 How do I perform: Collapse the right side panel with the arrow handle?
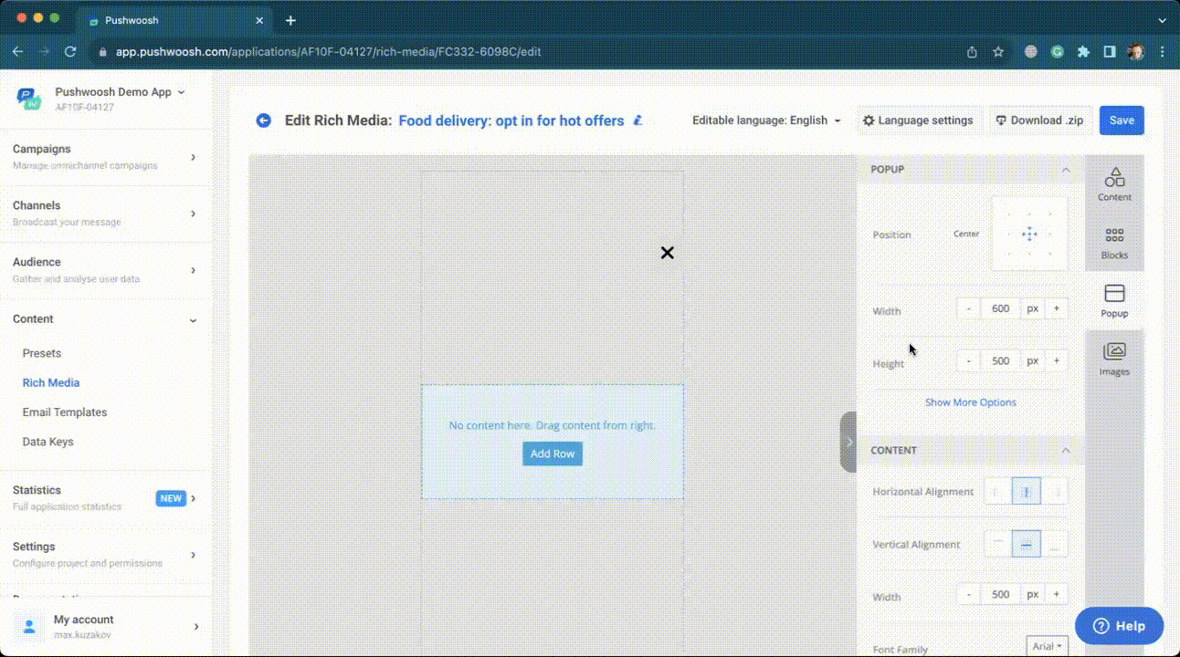848,442
